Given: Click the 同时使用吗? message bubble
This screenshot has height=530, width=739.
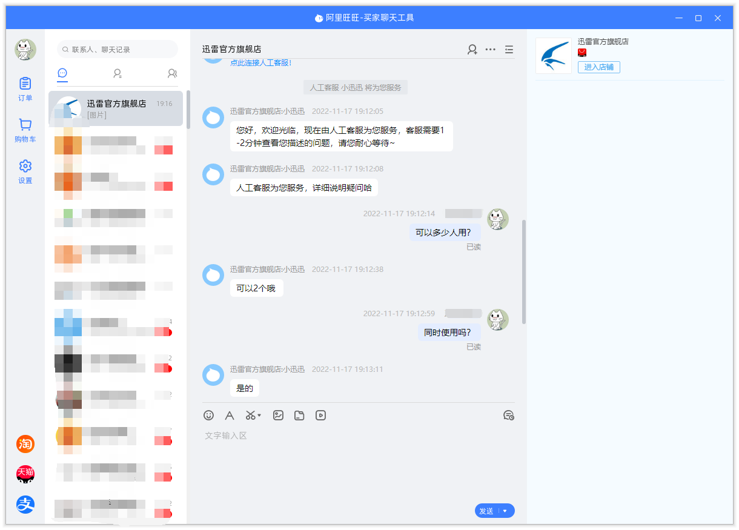Looking at the screenshot, I should pos(449,332).
